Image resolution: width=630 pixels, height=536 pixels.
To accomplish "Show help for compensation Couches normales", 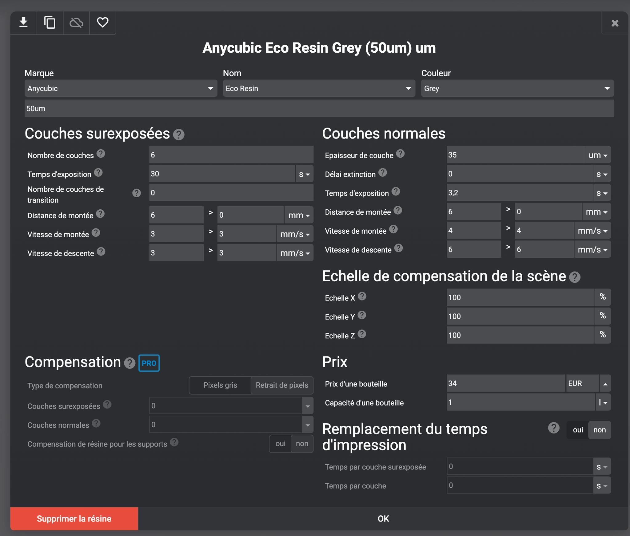I will coord(96,423).
